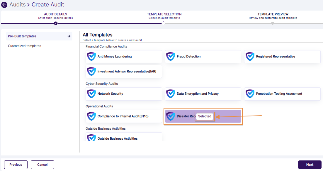
Task: Click the Template Selection step circle
Action: [164, 23]
